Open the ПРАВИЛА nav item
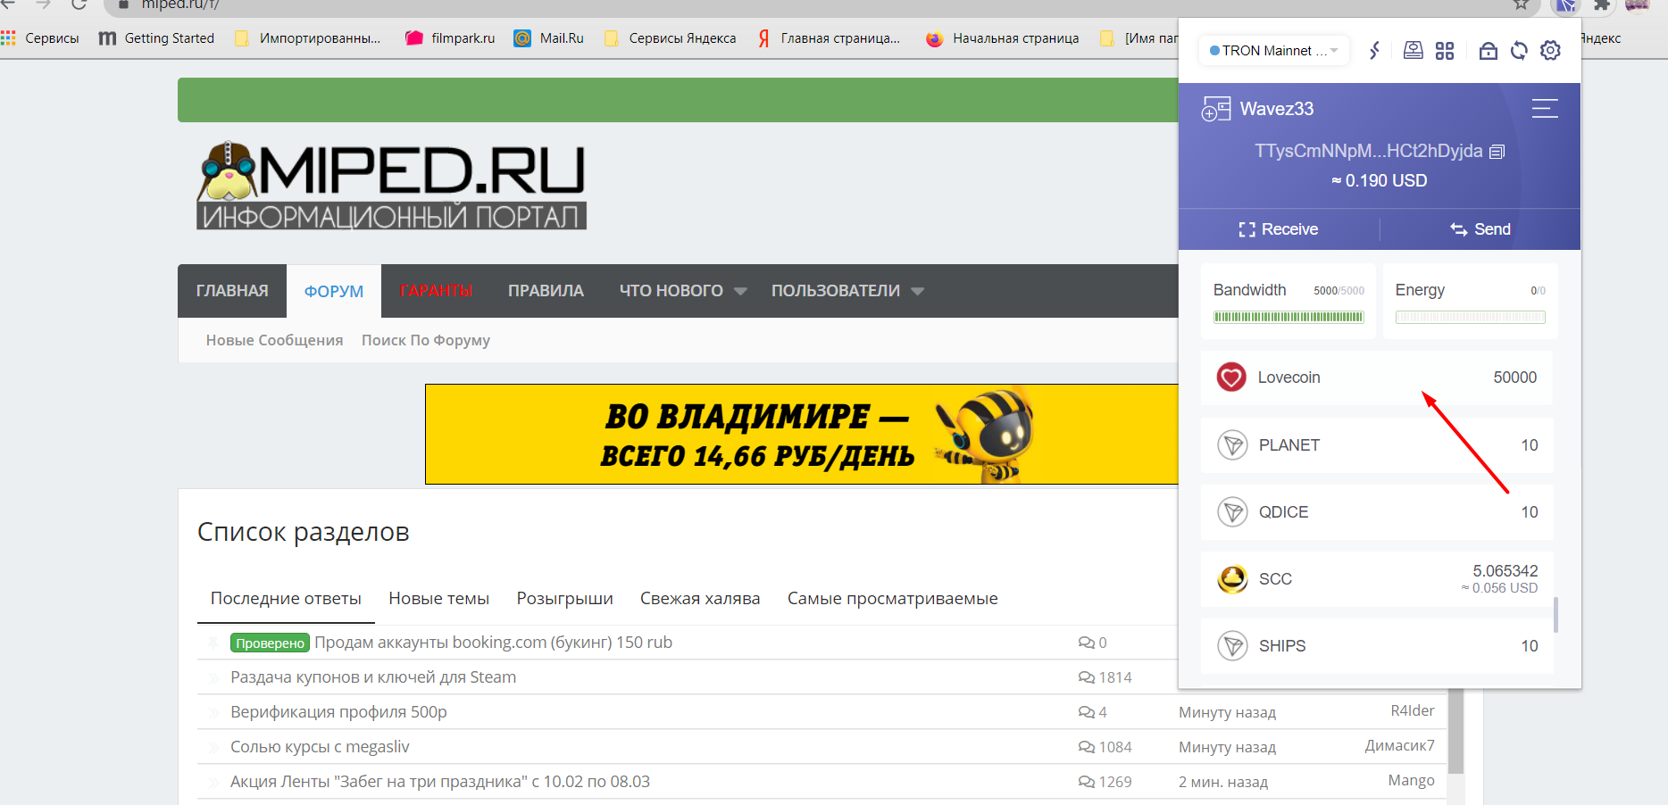Screen dimensions: 1668x805 (546, 291)
